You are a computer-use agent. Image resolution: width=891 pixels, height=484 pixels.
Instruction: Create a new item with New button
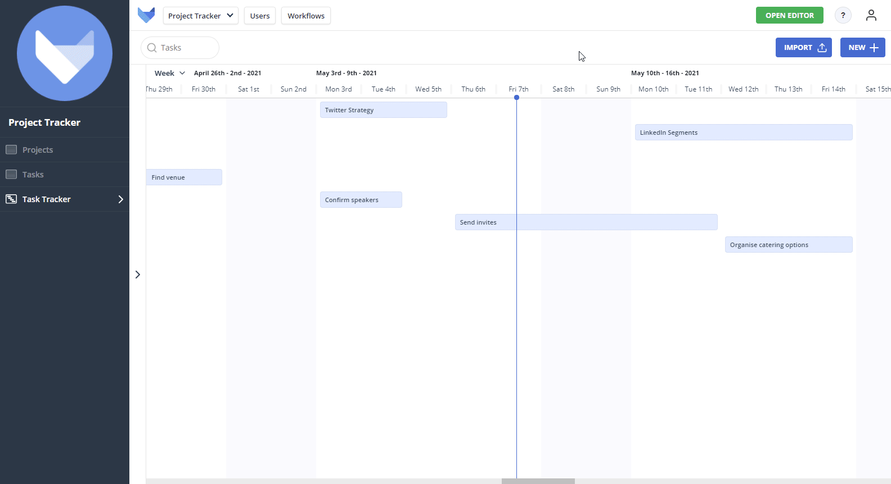point(862,48)
